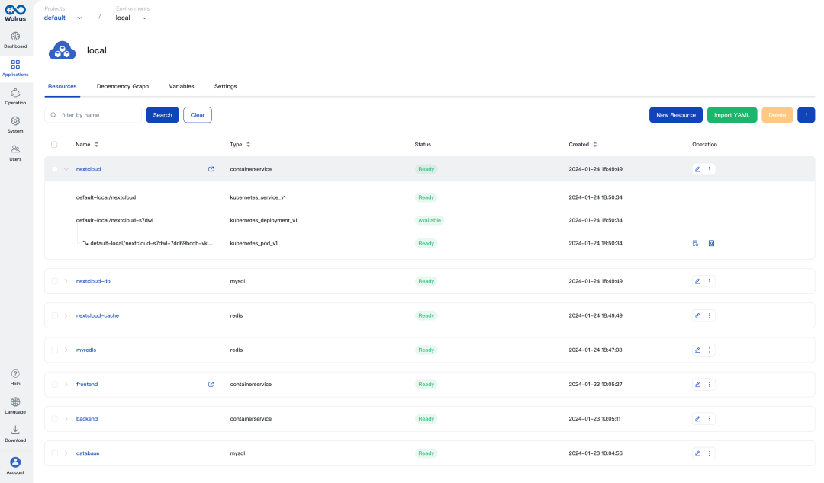The width and height of the screenshot is (824, 483).
Task: Open System settings in sidebar
Action: click(x=15, y=125)
